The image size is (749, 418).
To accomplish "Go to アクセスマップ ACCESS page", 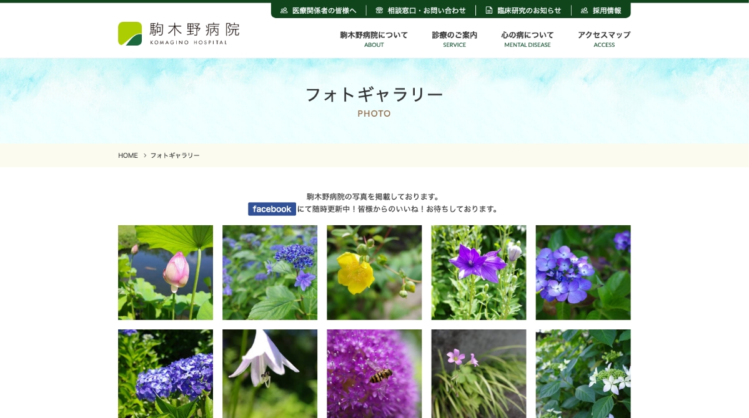I will coord(603,39).
